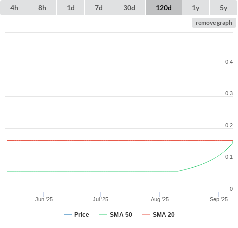Select the 4h time range tab
Image resolution: width=238 pixels, height=228 pixels.
(x=14, y=8)
